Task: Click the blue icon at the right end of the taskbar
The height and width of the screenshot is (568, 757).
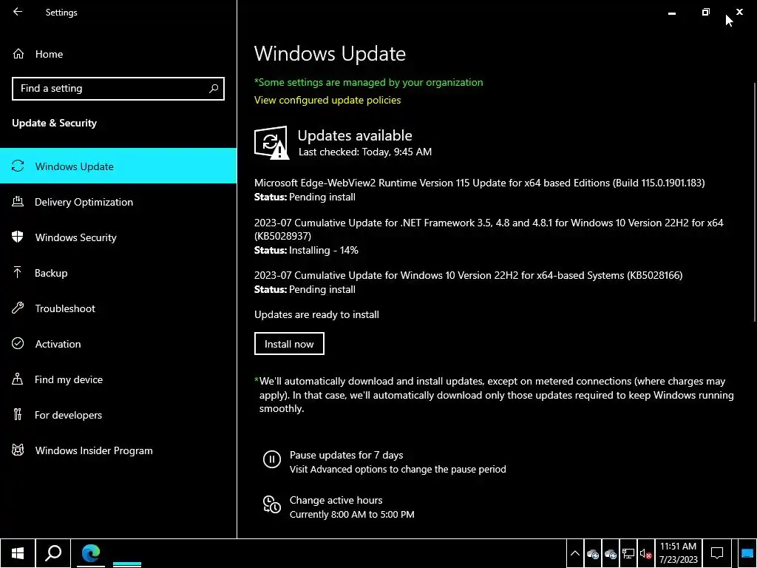Action: pyautogui.click(x=747, y=553)
